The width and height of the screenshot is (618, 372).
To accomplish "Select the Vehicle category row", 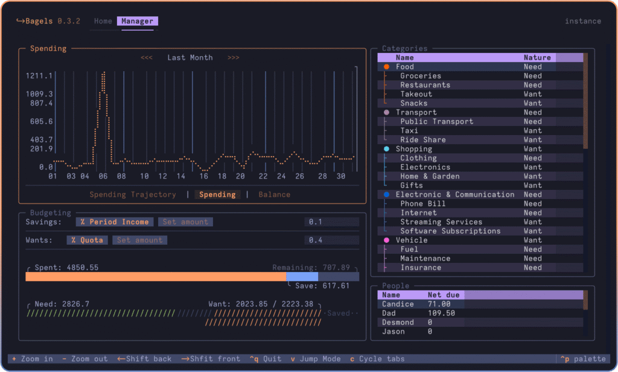I will 480,240.
